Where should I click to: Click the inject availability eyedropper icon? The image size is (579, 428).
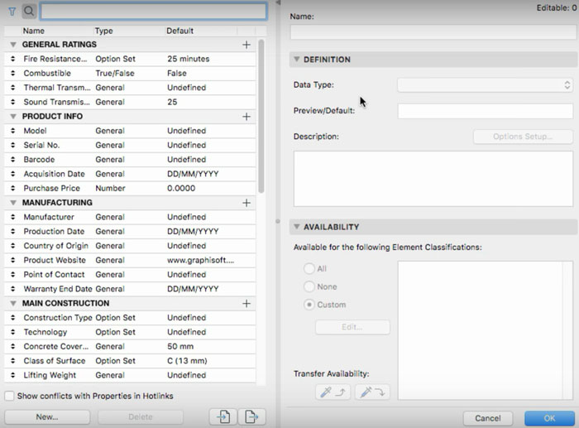click(x=371, y=392)
